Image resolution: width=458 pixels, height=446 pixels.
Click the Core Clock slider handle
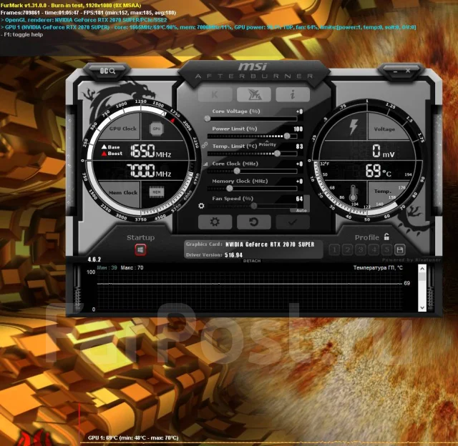point(237,171)
